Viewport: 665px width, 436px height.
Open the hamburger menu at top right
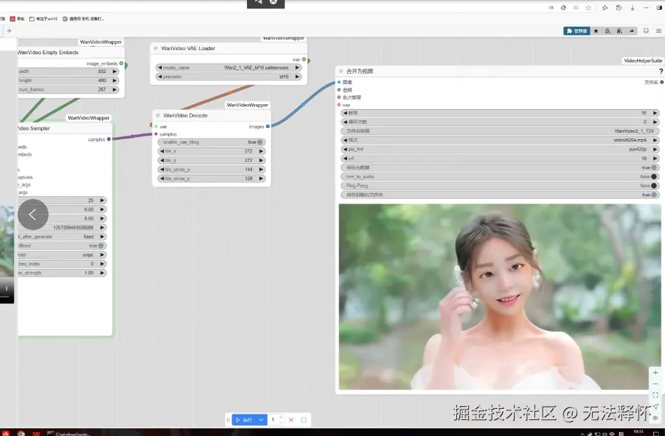click(659, 31)
